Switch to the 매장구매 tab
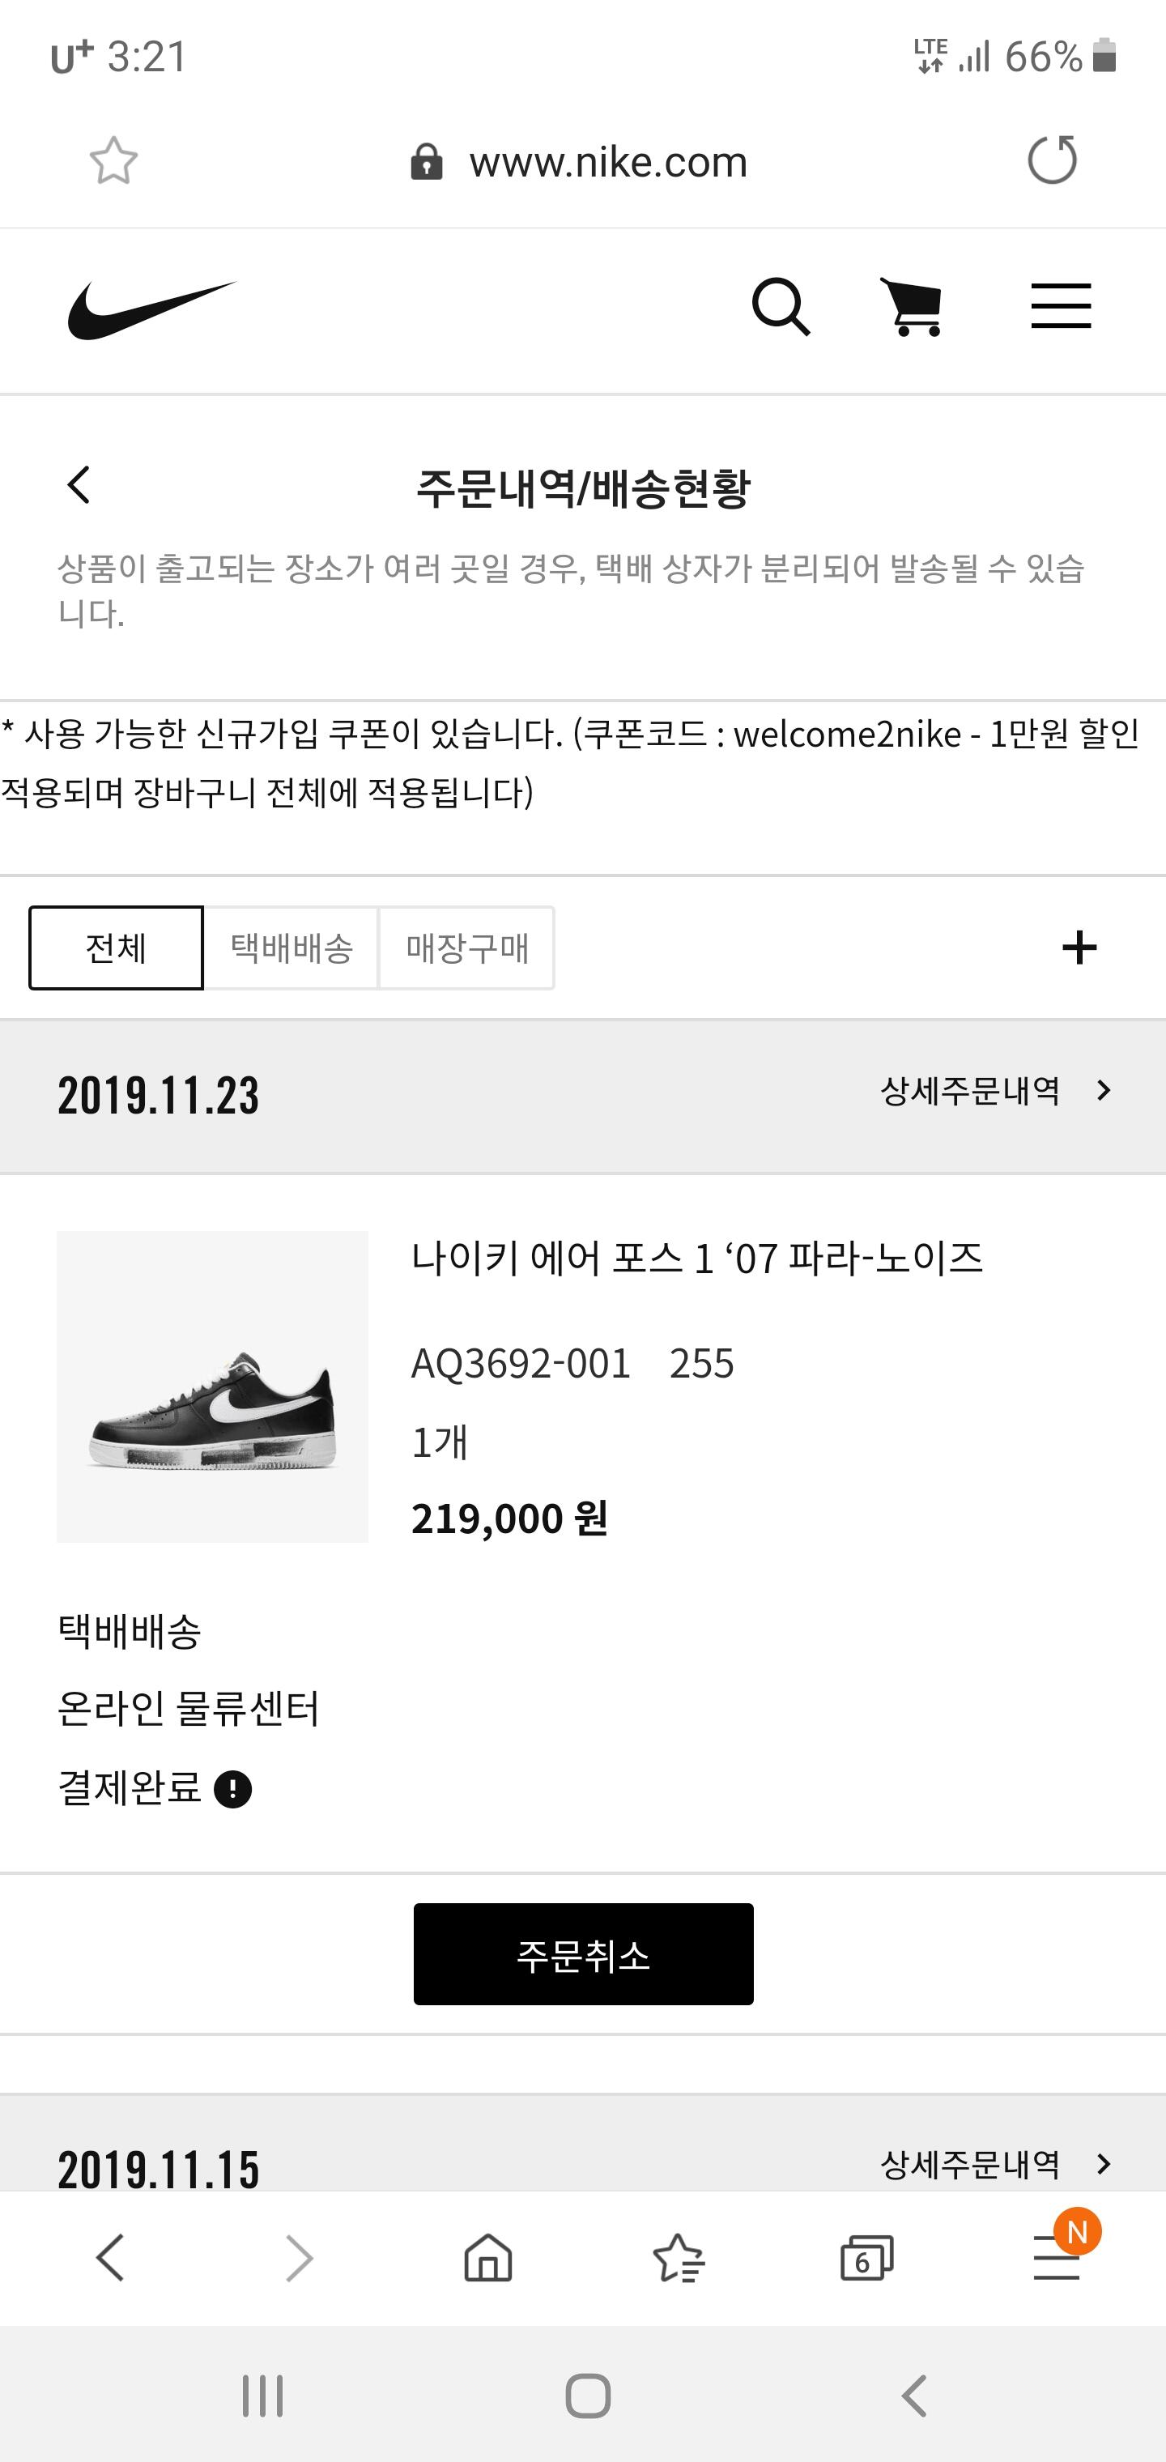Image resolution: width=1166 pixels, height=2462 pixels. click(466, 948)
